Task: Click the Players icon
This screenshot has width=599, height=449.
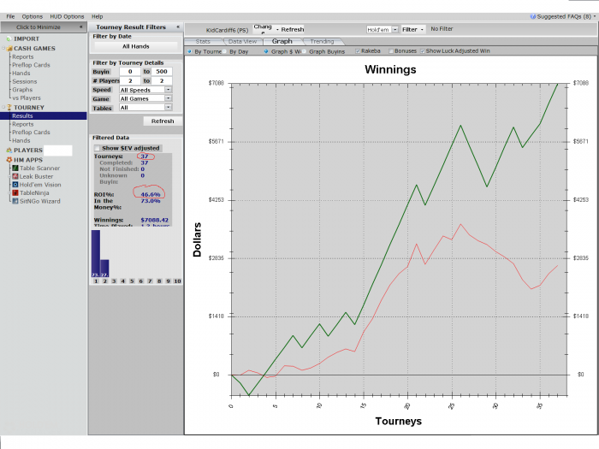Action: pos(9,151)
